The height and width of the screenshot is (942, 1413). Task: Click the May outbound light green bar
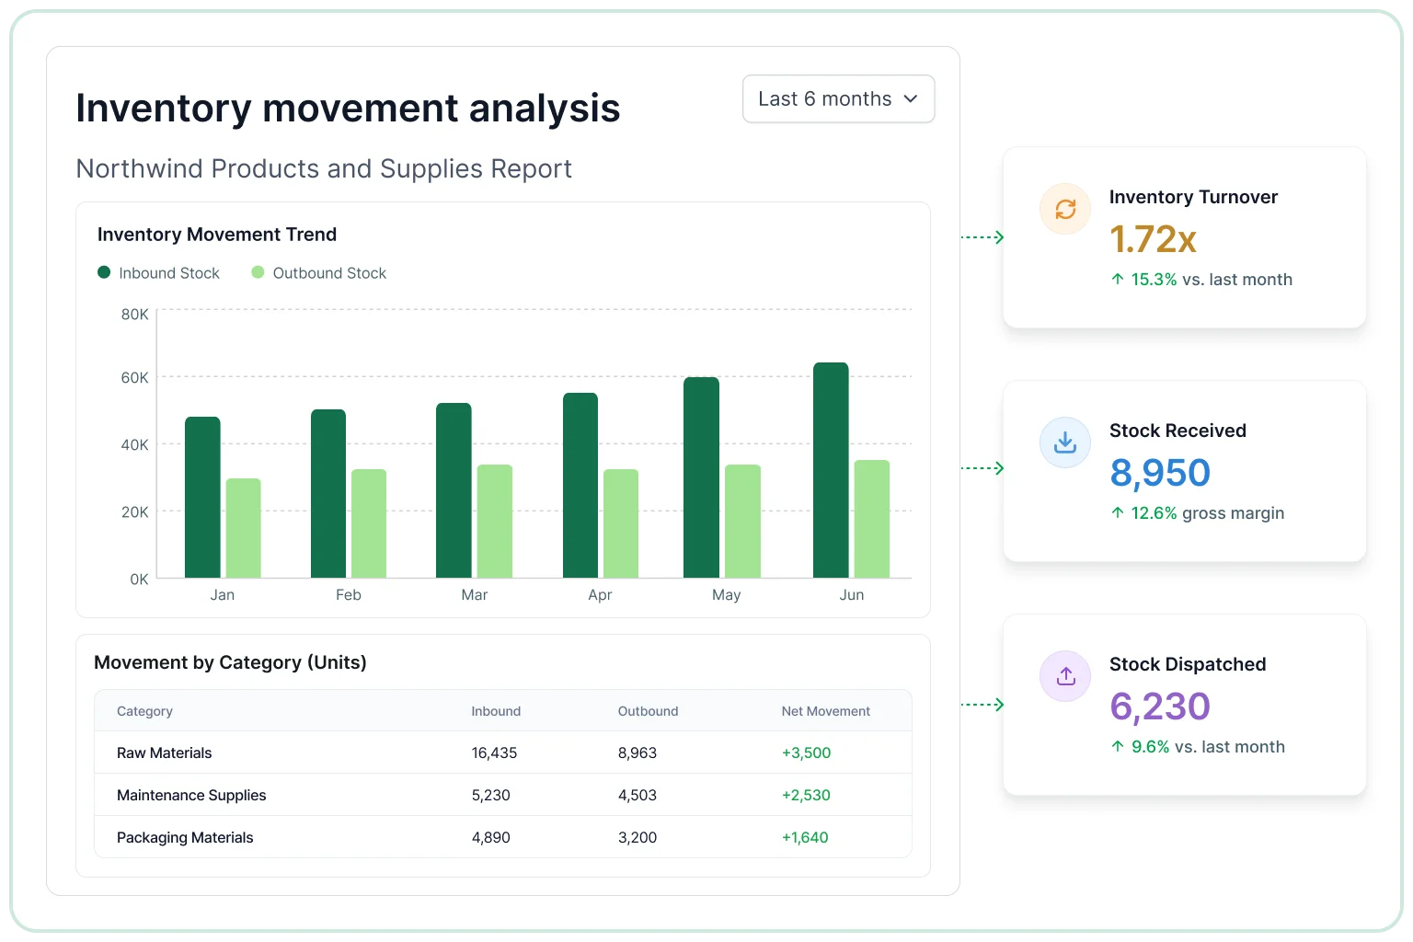(742, 522)
